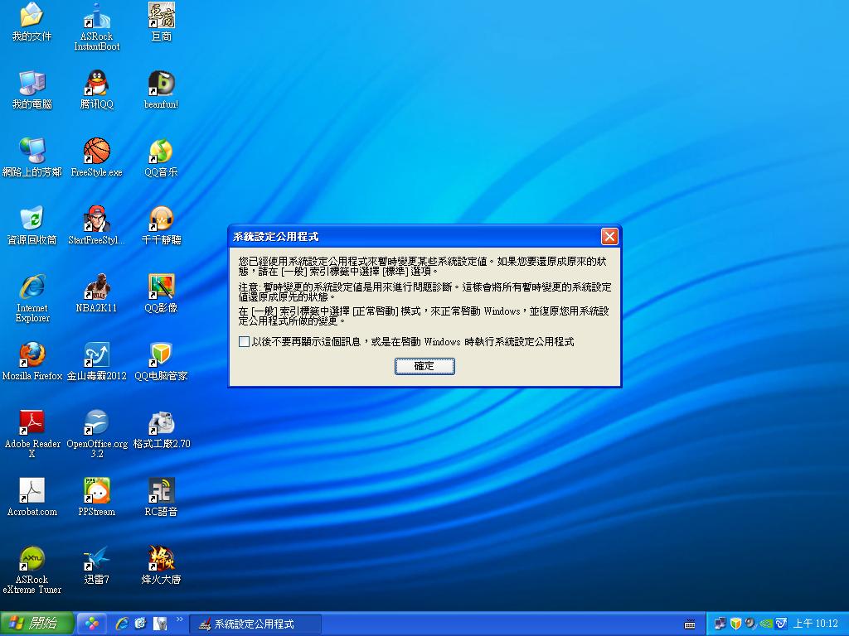This screenshot has height=636, width=849.
Task: Click the 確定 button in dialog
Action: [424, 366]
